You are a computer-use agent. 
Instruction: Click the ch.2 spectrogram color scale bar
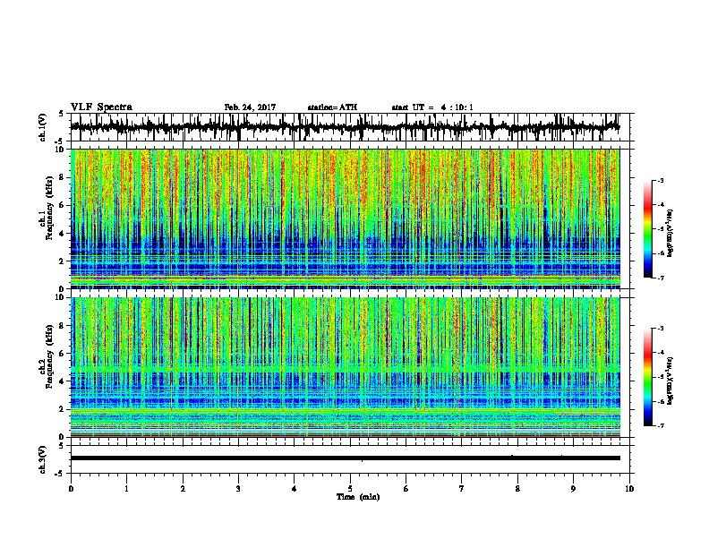(648, 377)
